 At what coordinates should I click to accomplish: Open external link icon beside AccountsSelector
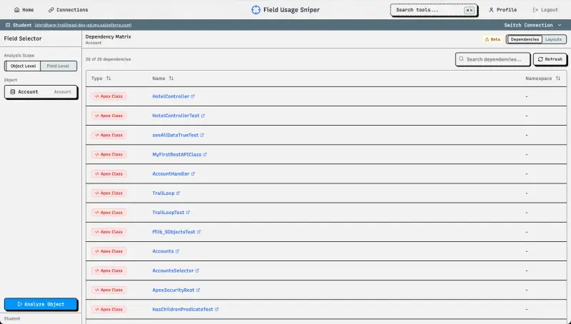pyautogui.click(x=197, y=271)
